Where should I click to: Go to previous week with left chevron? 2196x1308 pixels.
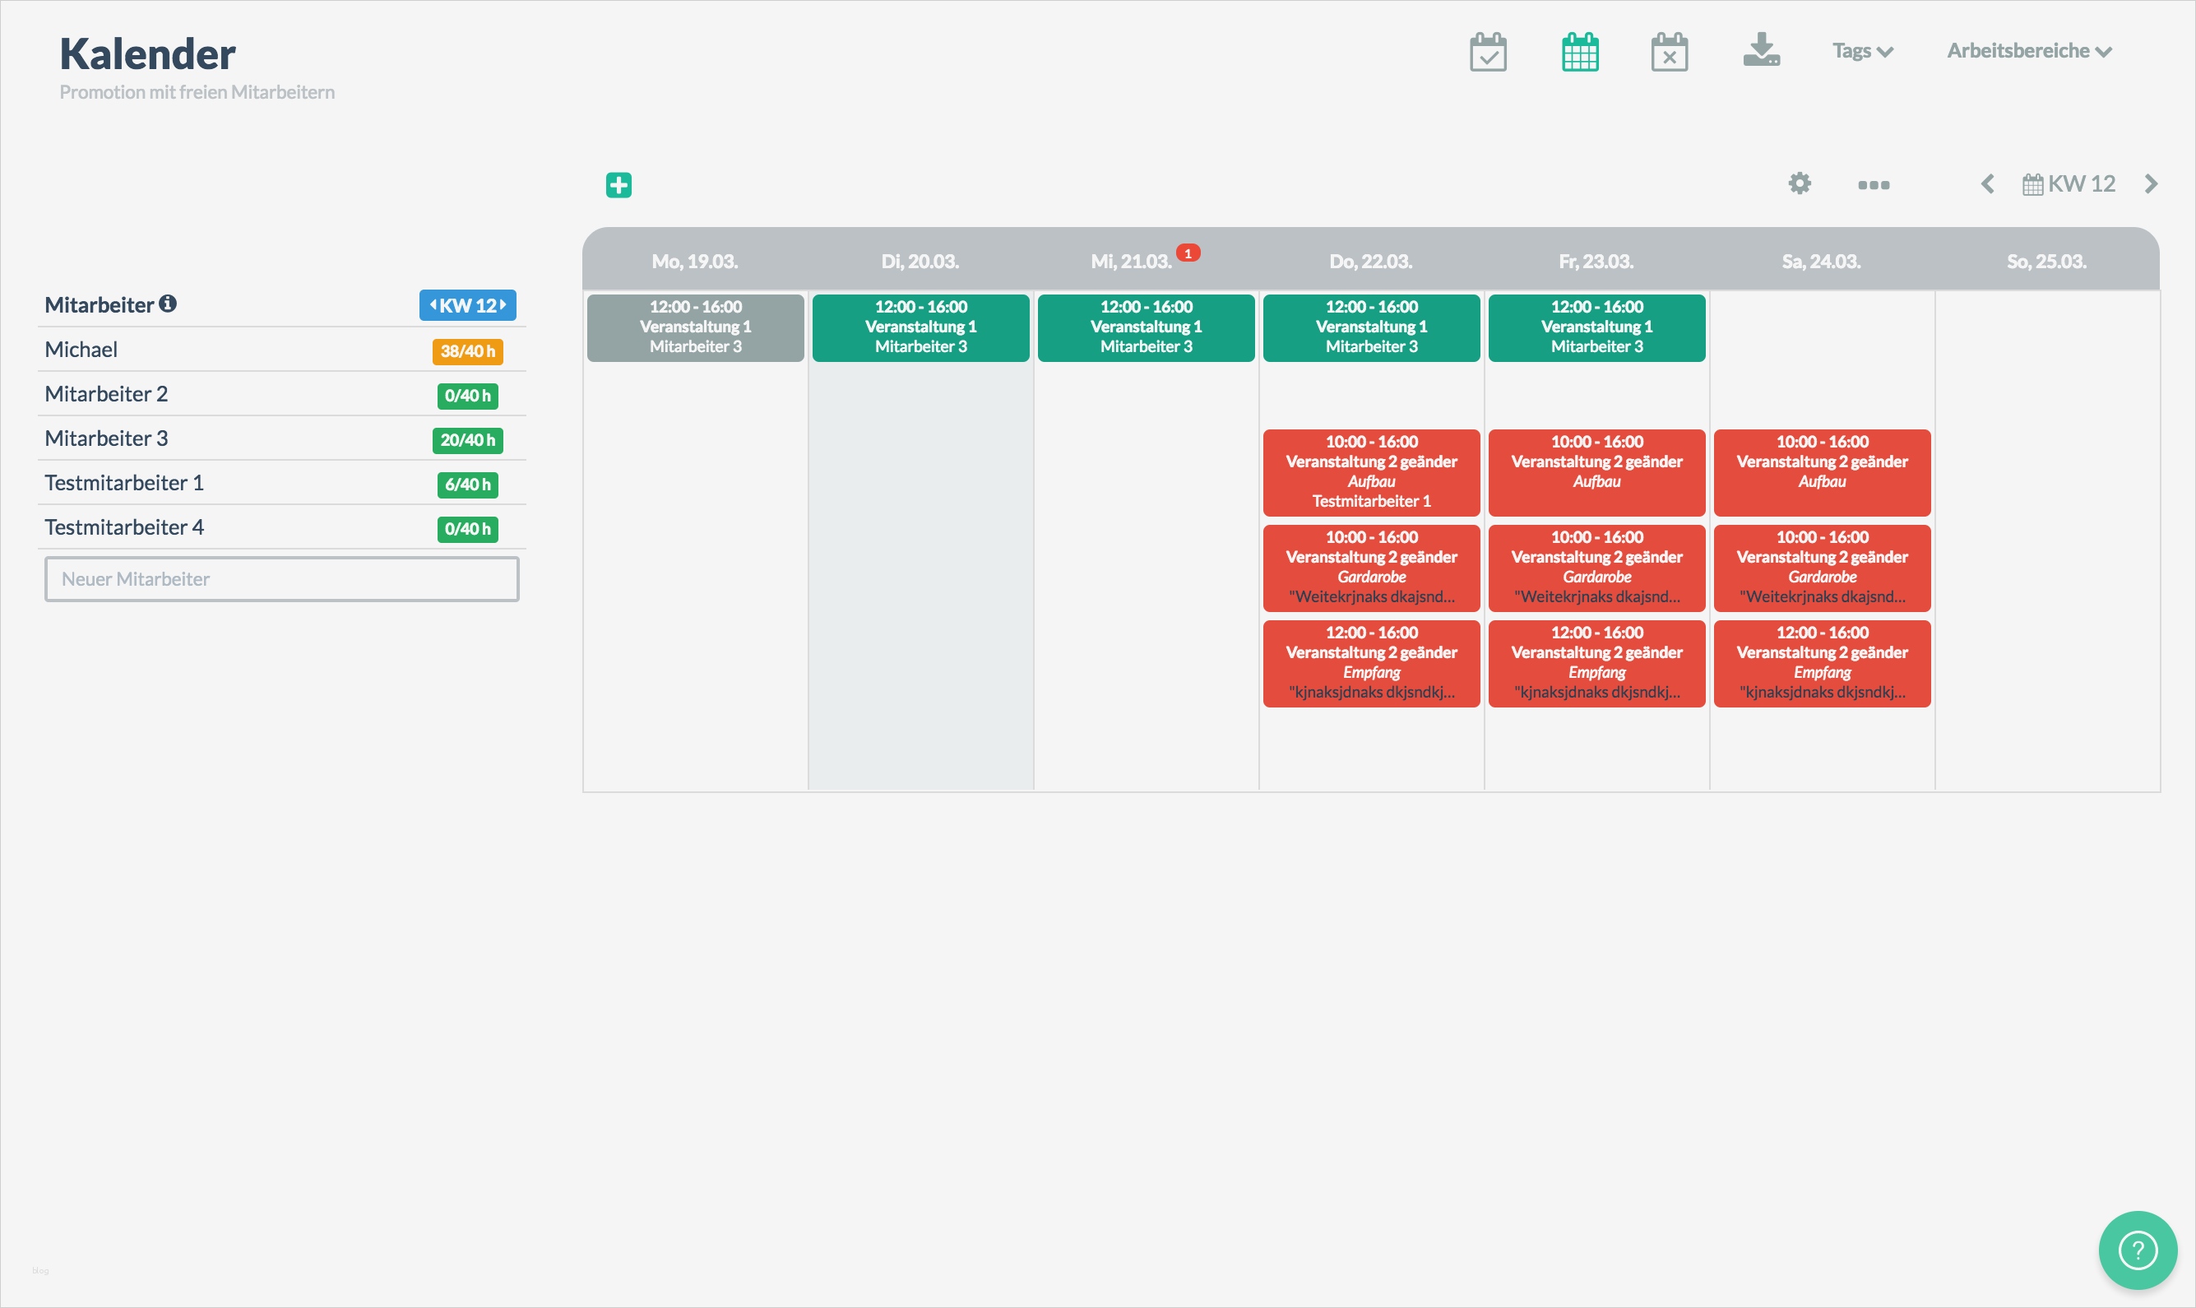pyautogui.click(x=1987, y=184)
